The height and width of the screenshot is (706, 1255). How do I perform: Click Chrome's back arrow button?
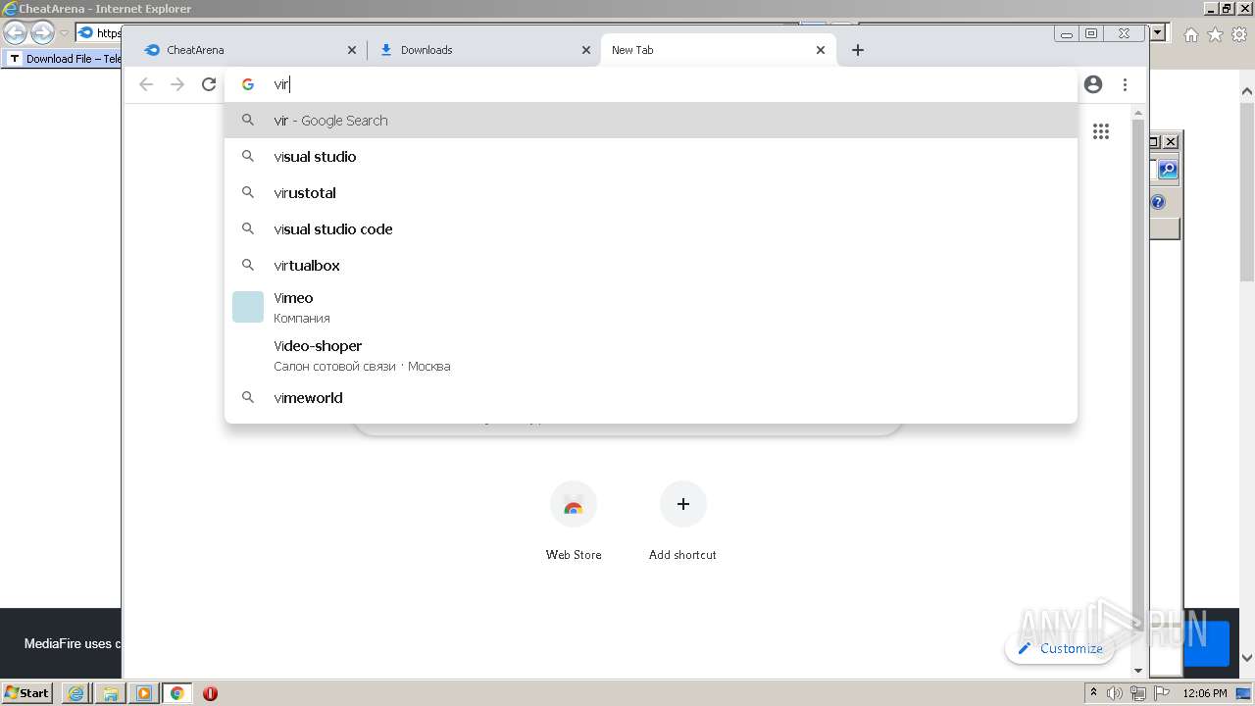tap(146, 84)
